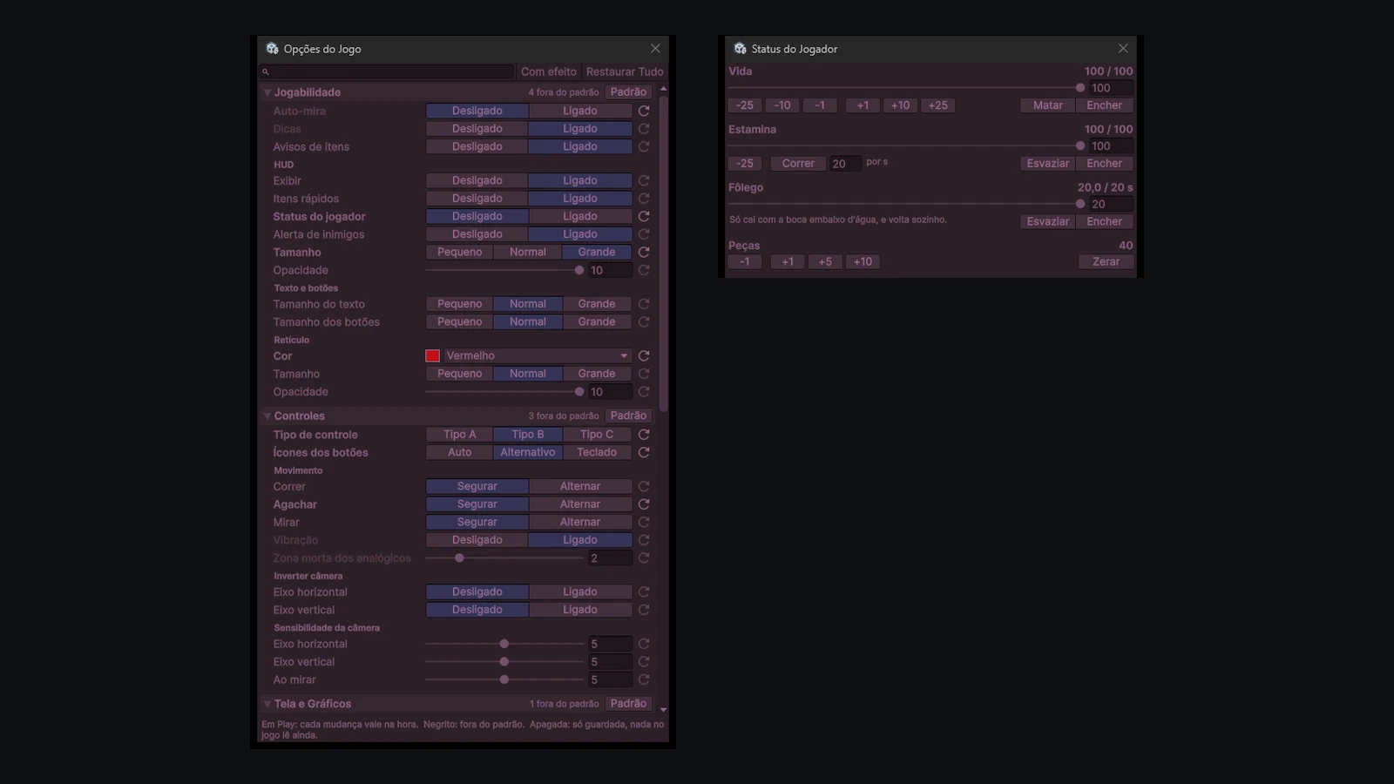1394x784 pixels.
Task: Click the reset icon for Agachar
Action: click(x=644, y=504)
